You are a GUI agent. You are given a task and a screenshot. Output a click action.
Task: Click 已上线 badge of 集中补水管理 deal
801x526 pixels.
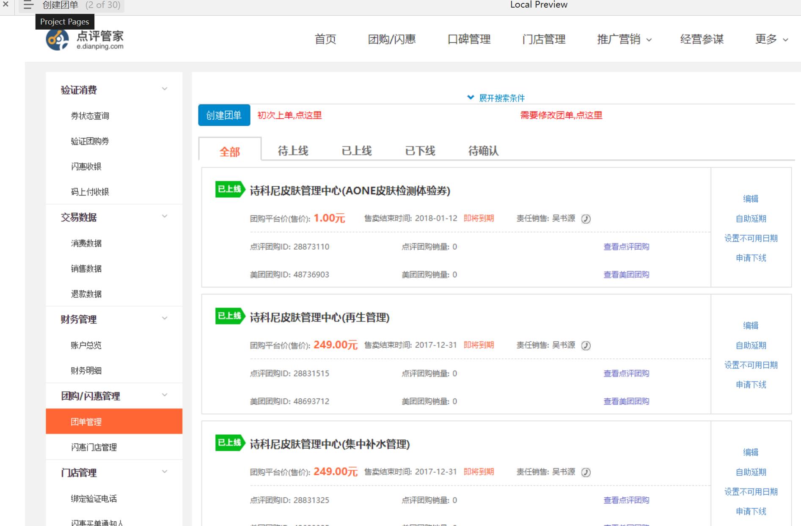point(230,443)
